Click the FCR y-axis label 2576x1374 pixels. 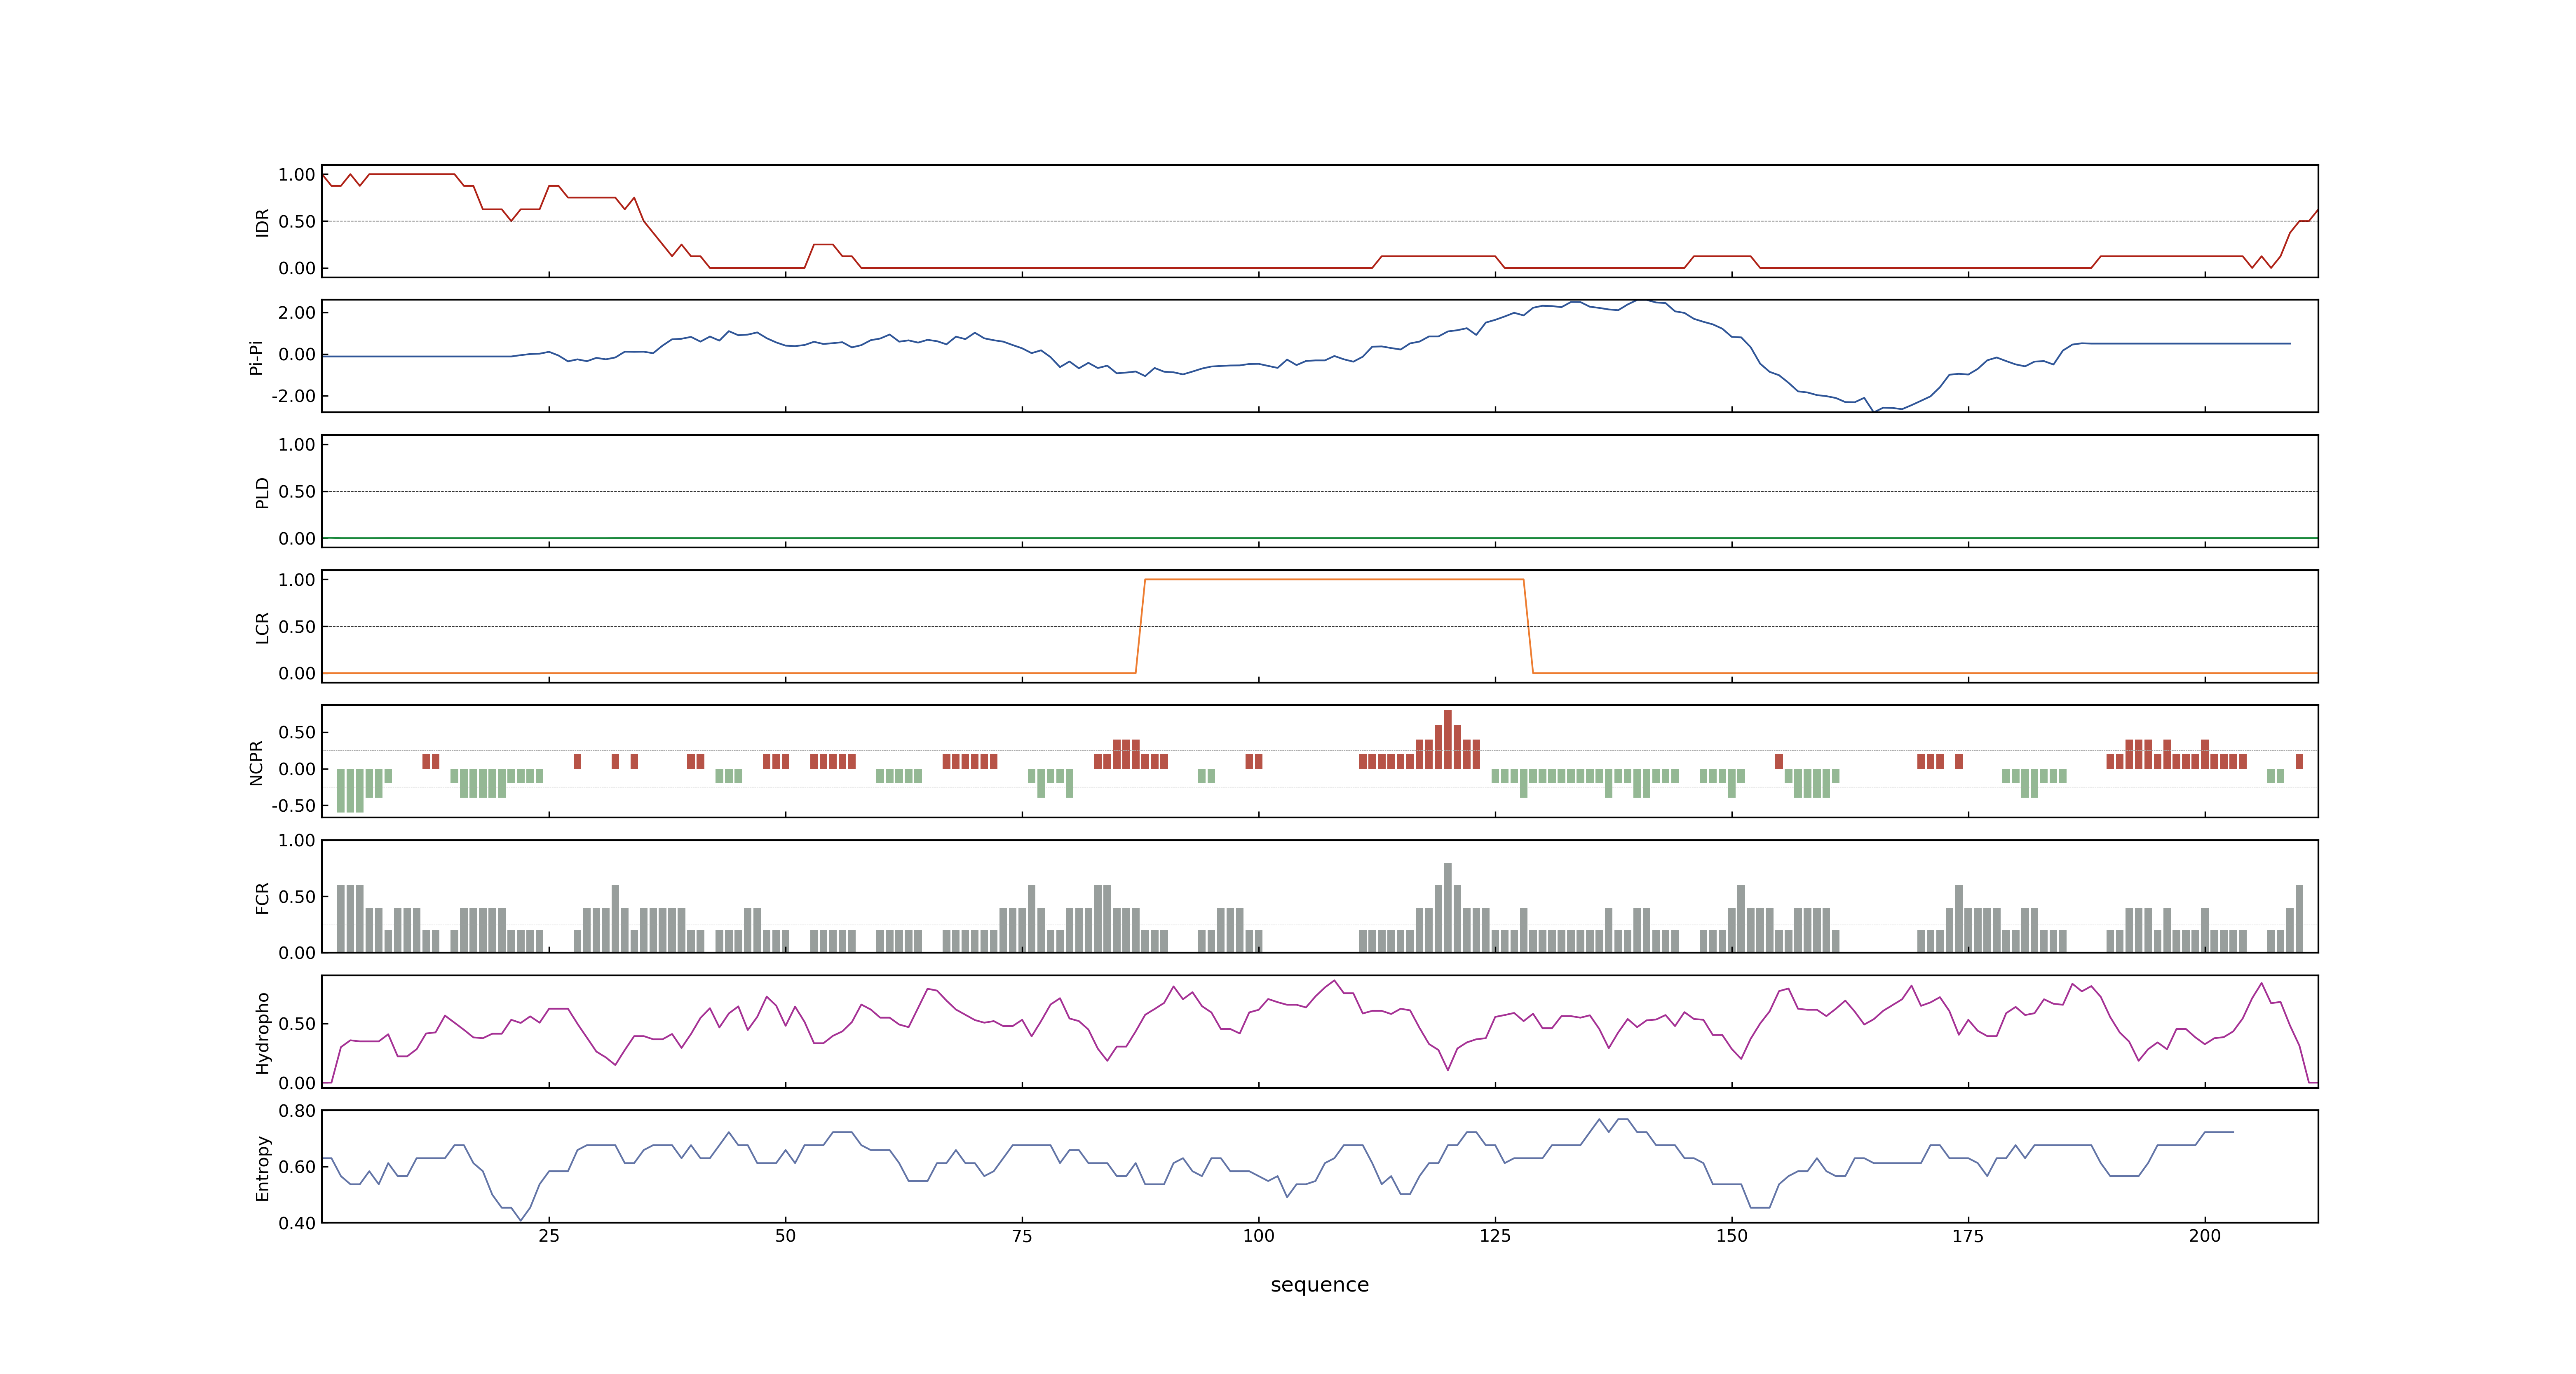(x=262, y=897)
